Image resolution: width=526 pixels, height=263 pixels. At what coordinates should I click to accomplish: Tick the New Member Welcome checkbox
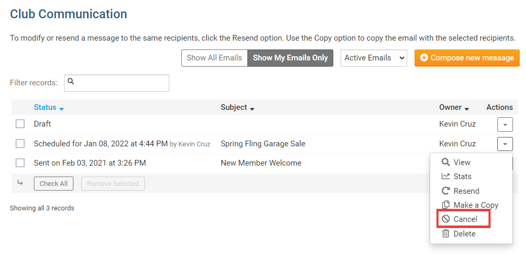[20, 162]
